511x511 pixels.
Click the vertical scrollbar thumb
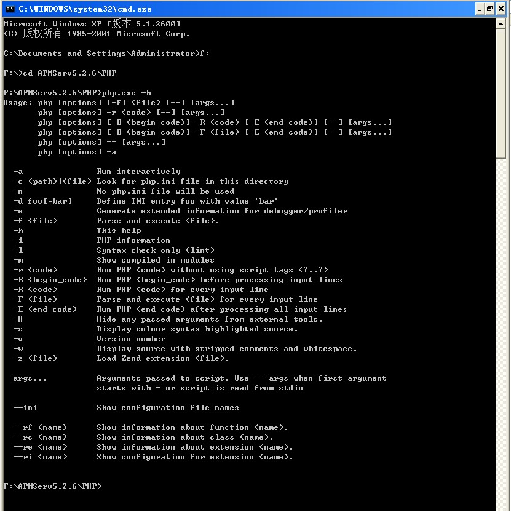pos(502,92)
